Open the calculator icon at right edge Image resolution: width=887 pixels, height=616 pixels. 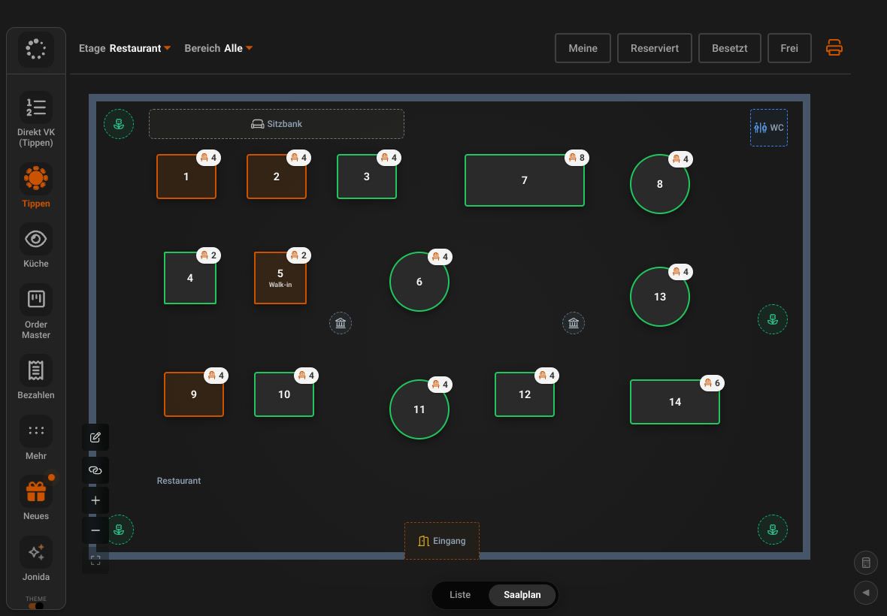[865, 563]
